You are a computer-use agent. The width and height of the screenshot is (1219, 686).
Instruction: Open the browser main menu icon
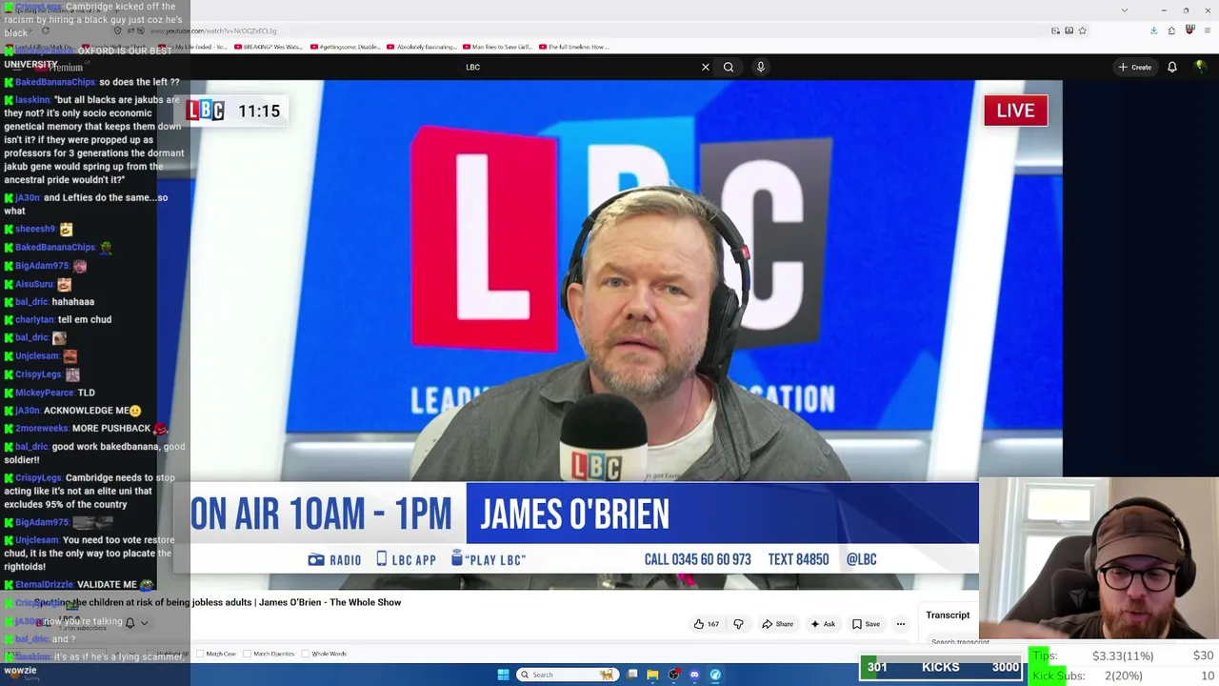tap(1207, 30)
